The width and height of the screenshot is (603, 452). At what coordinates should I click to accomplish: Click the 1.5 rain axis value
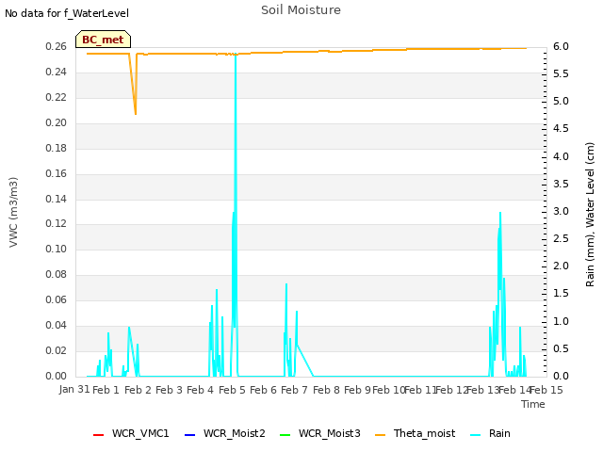561,293
